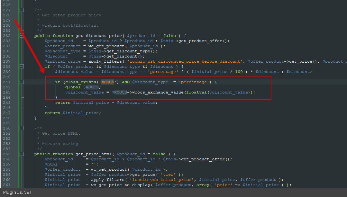Click line number 241 in the gutter
This screenshot has width=347, height=197.
coord(6,82)
